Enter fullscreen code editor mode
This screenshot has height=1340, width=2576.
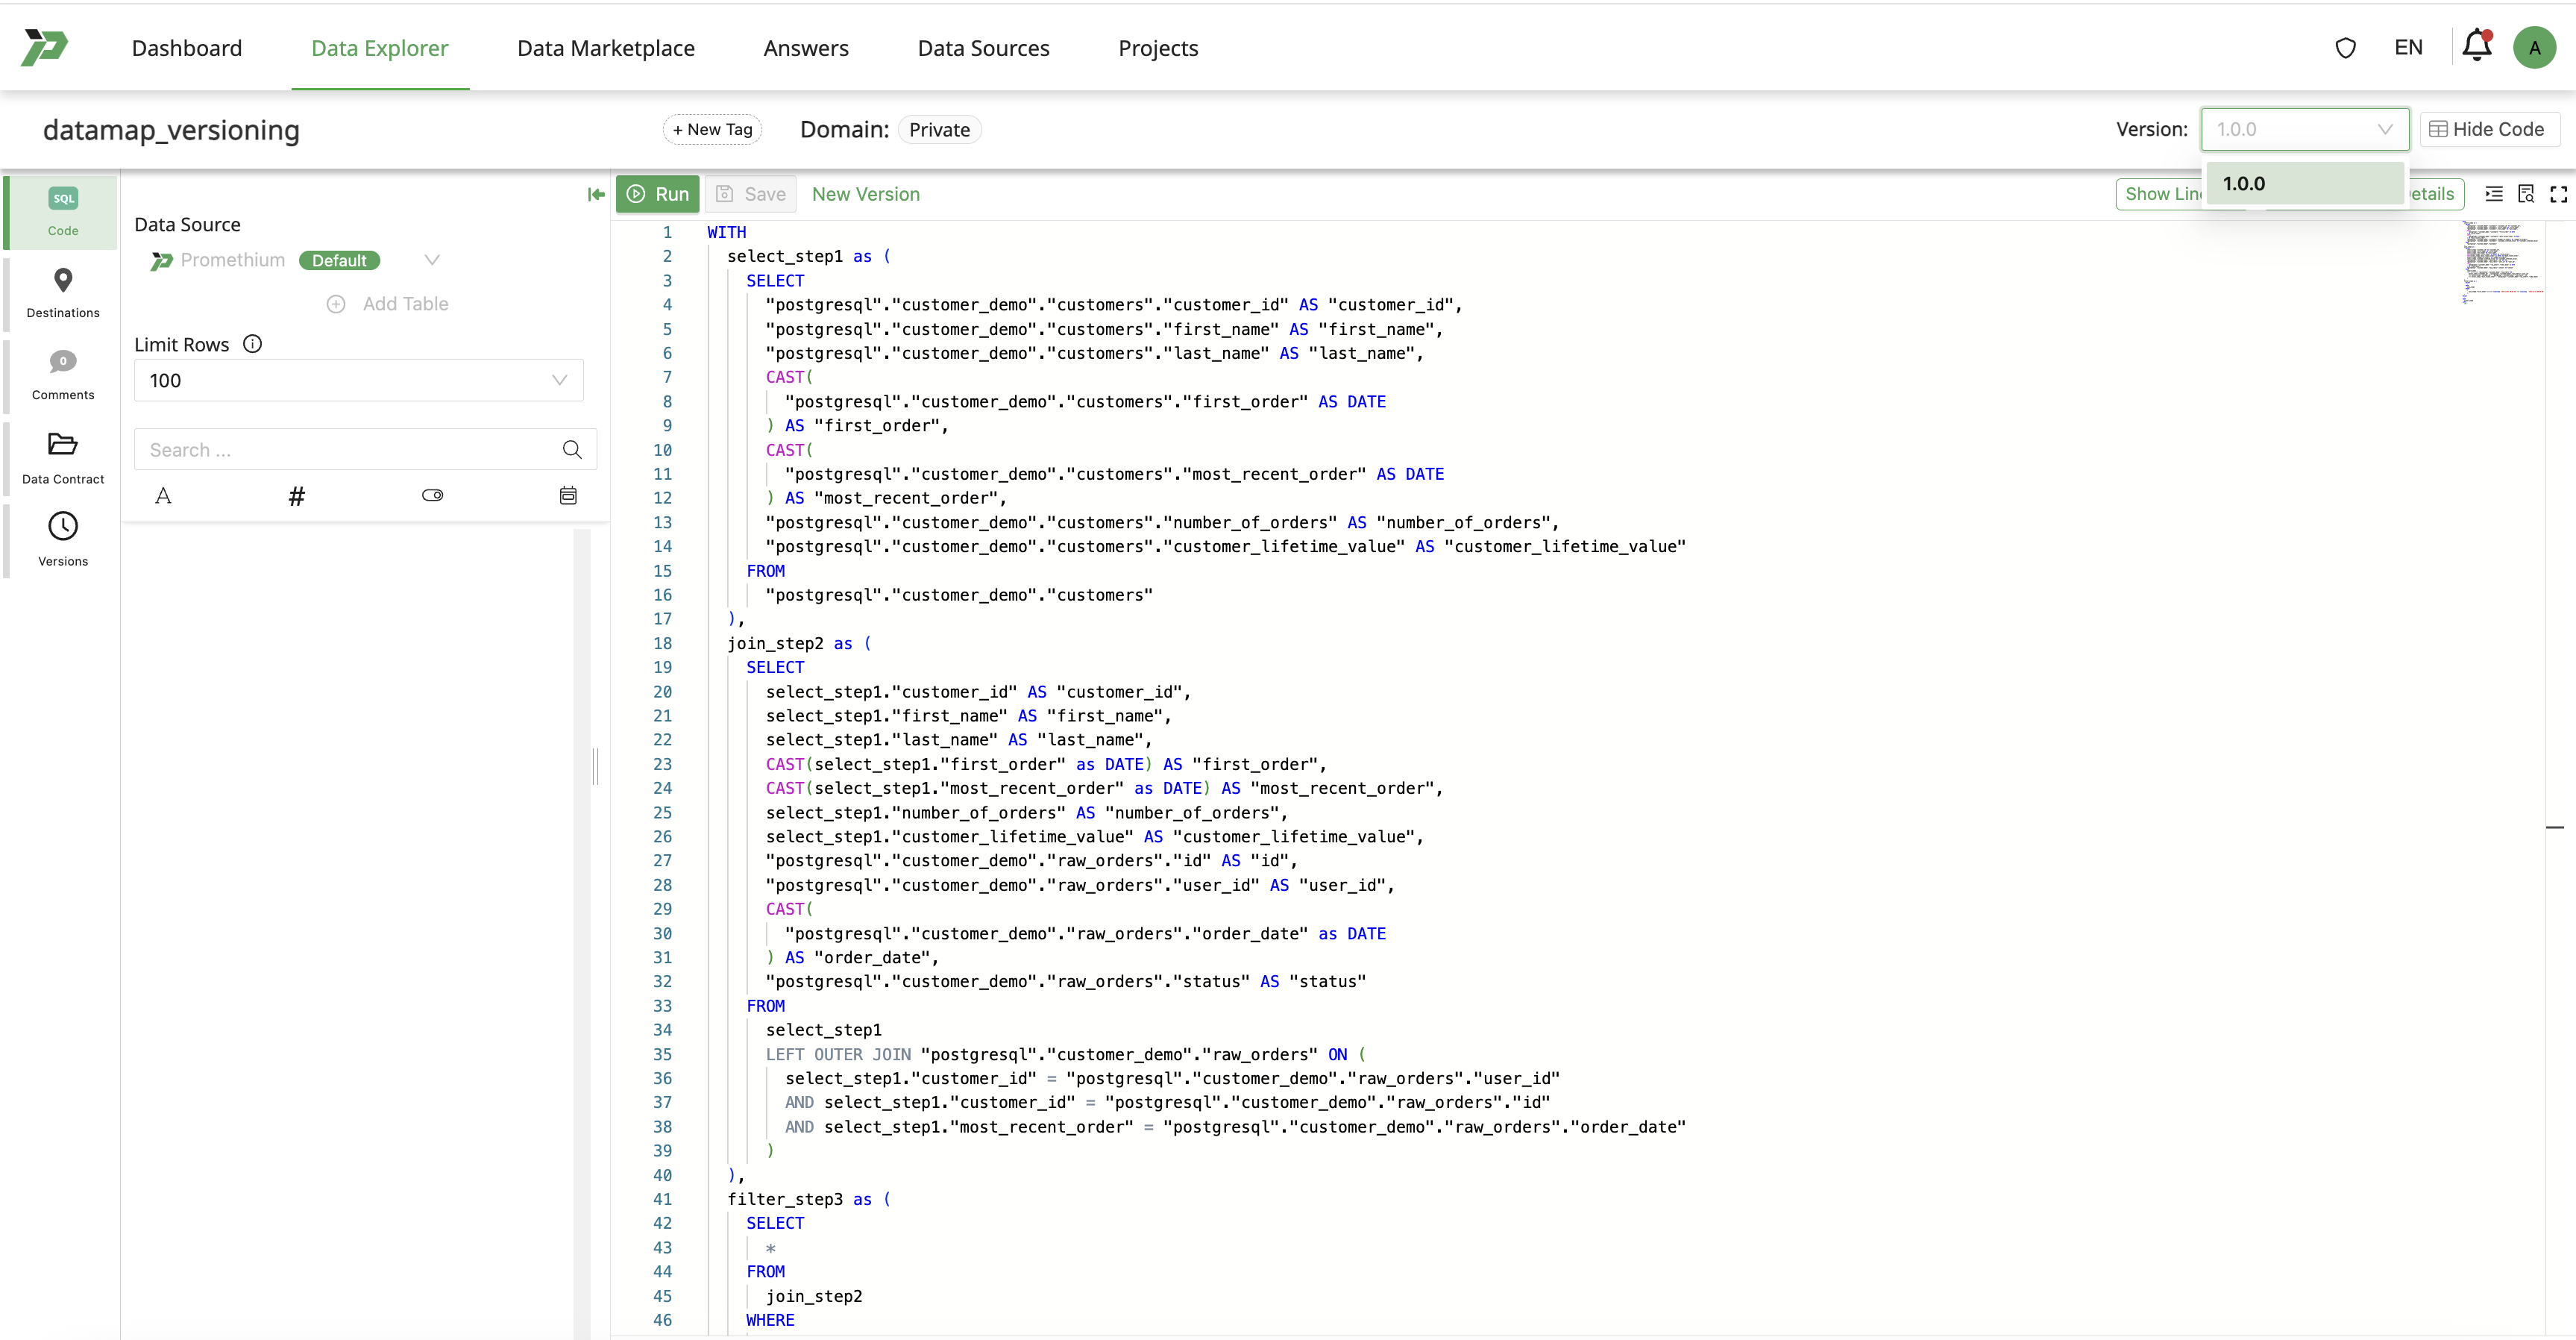2558,194
